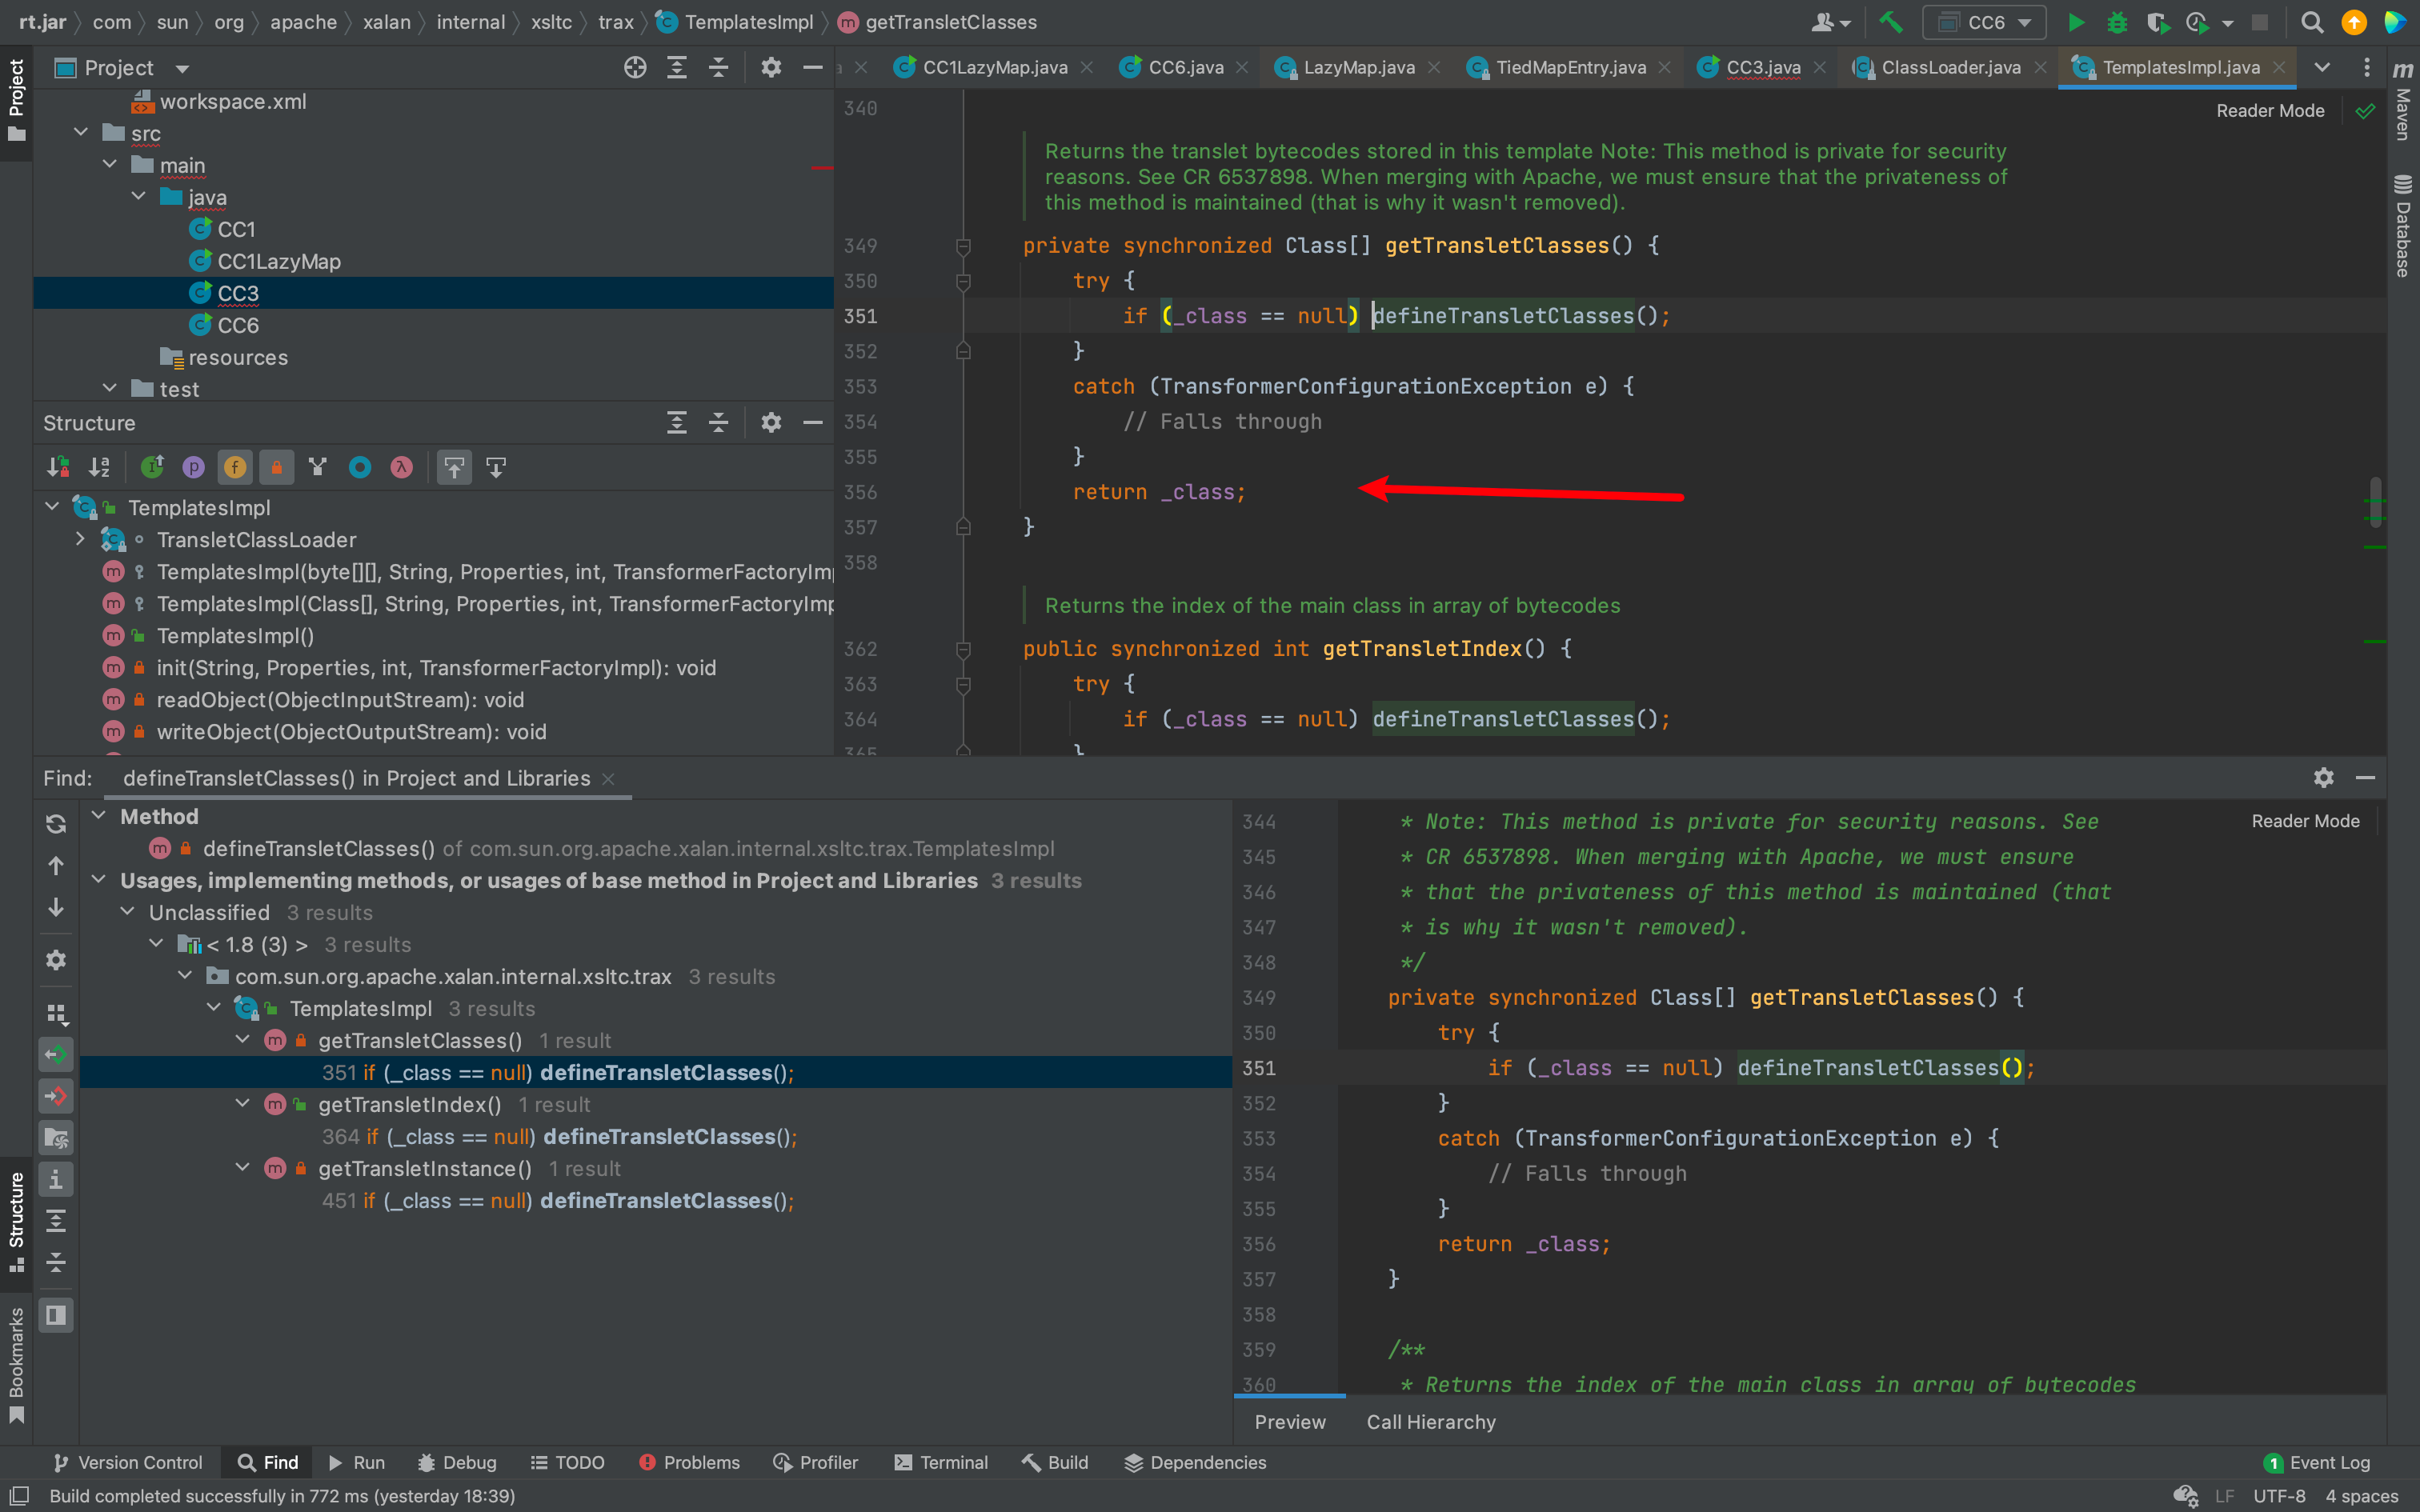Click the editor vertical scrollbar thumb
Screen dimensions: 2420x1512
point(2375,503)
